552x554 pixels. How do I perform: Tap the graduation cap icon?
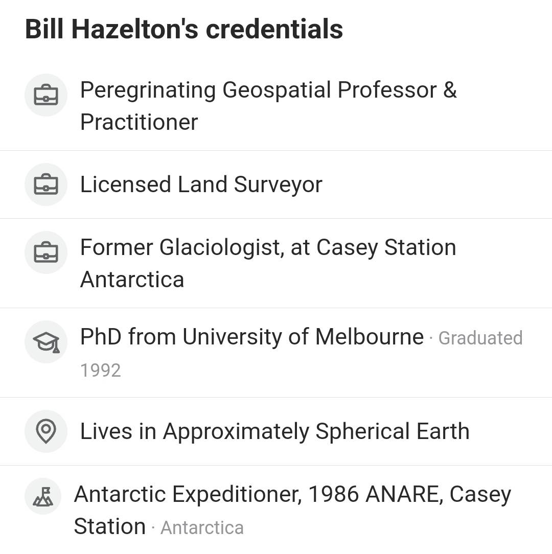point(46,342)
